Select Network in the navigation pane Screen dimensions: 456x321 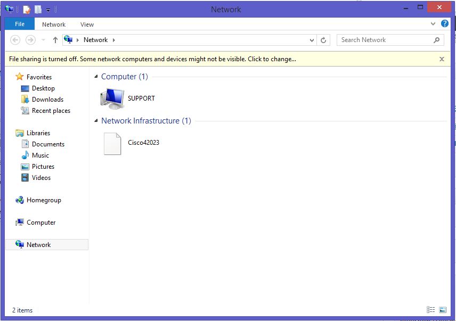pyautogui.click(x=39, y=244)
